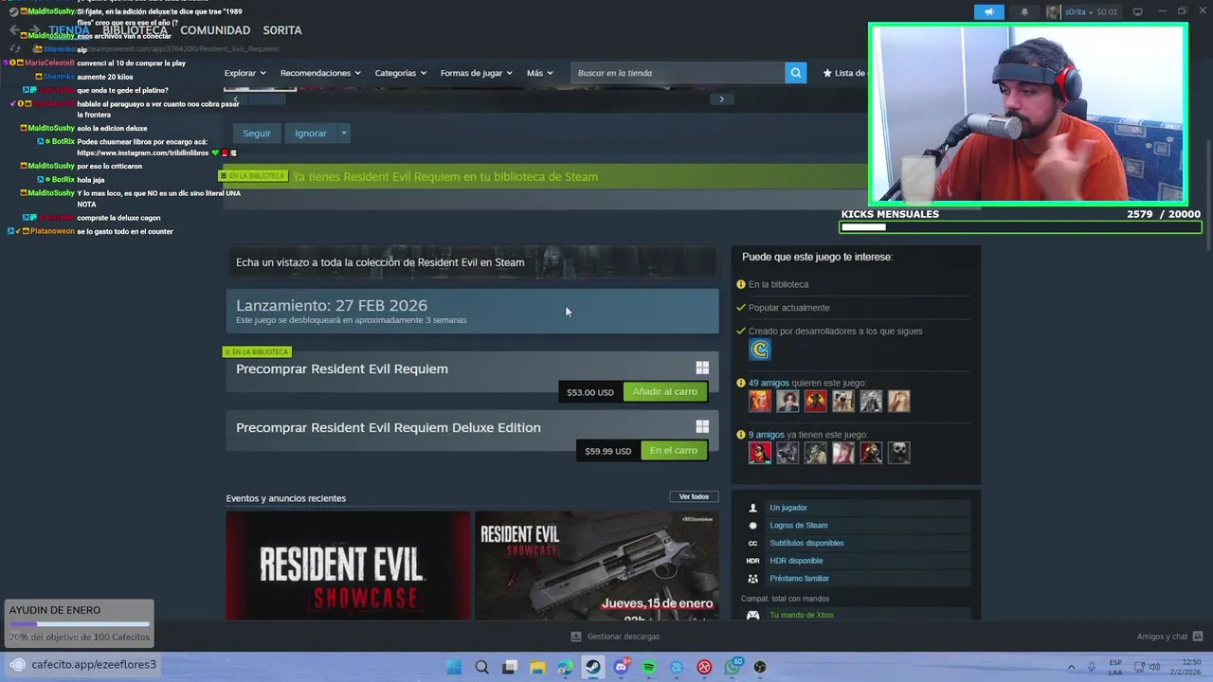Click Gestionar descargas at the bottom
Image resolution: width=1213 pixels, height=682 pixels.
623,637
